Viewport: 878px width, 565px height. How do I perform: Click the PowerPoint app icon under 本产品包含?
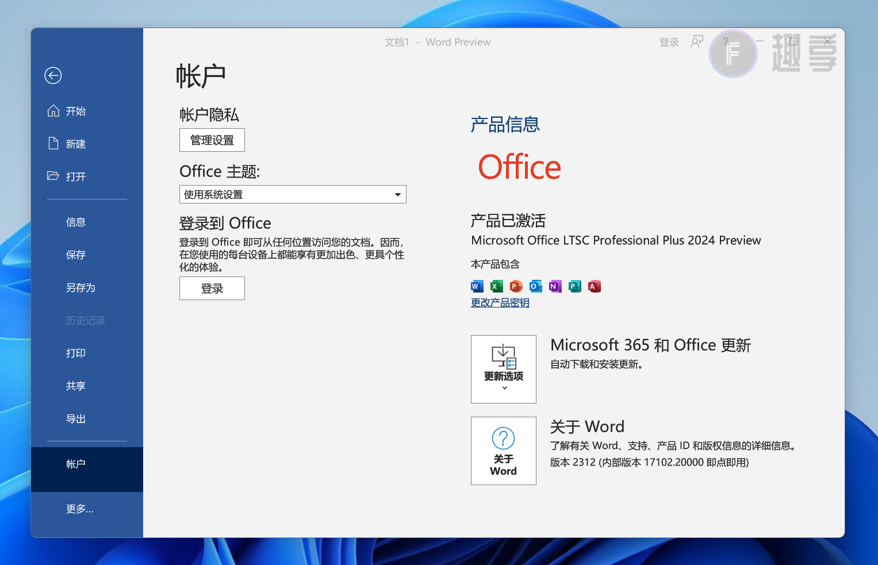tap(516, 286)
